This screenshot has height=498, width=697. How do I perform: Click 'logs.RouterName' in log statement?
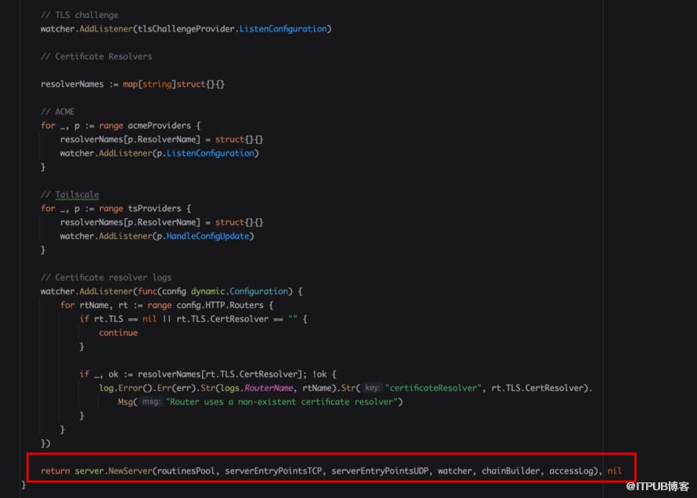257,388
